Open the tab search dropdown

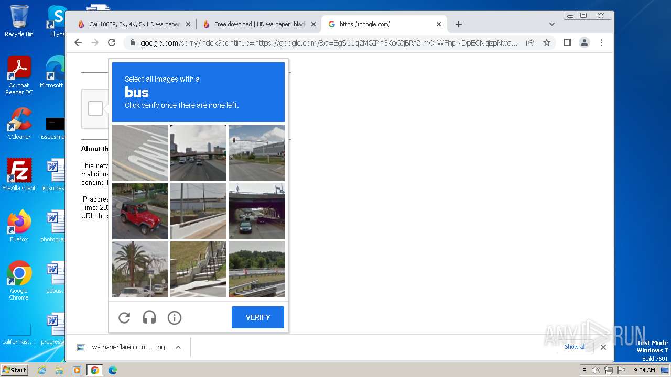552,24
